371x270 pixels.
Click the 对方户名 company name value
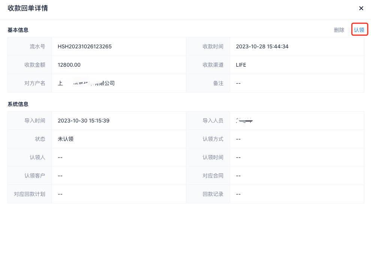click(x=86, y=83)
